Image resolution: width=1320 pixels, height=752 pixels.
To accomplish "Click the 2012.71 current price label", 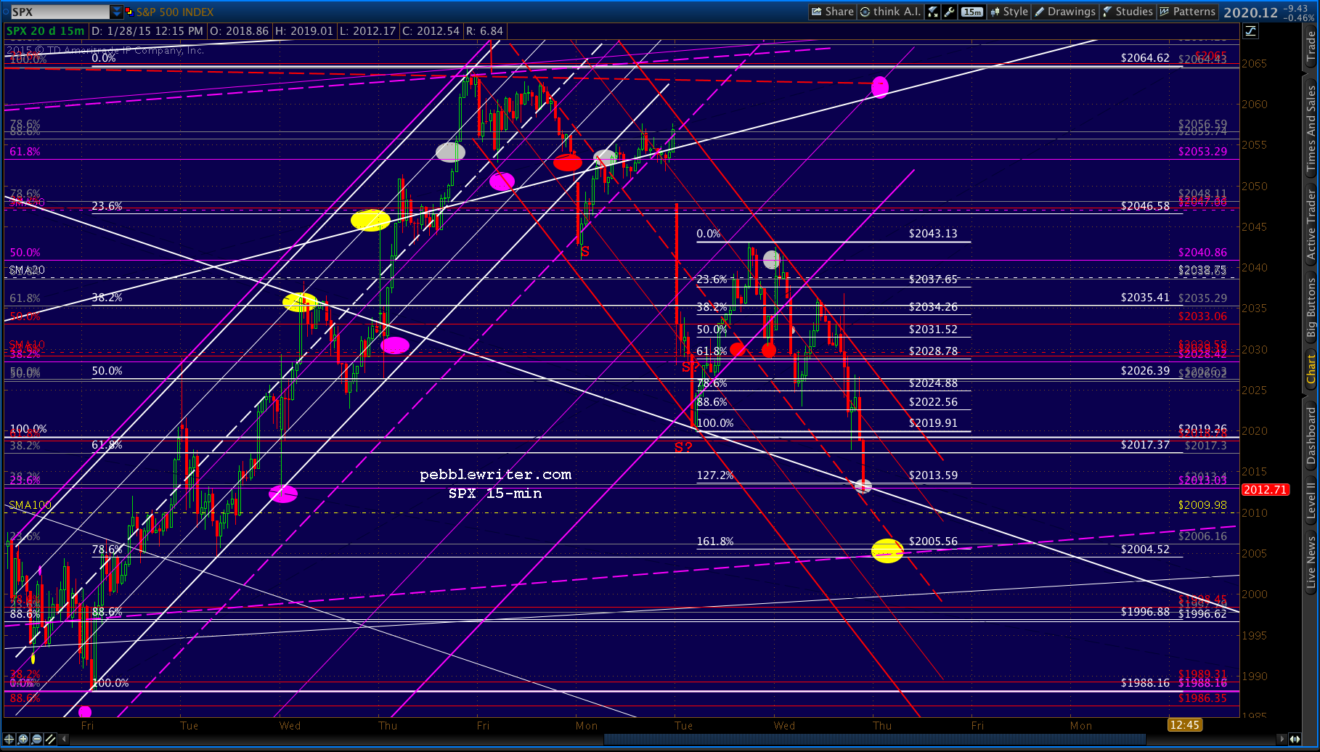I will click(1265, 490).
